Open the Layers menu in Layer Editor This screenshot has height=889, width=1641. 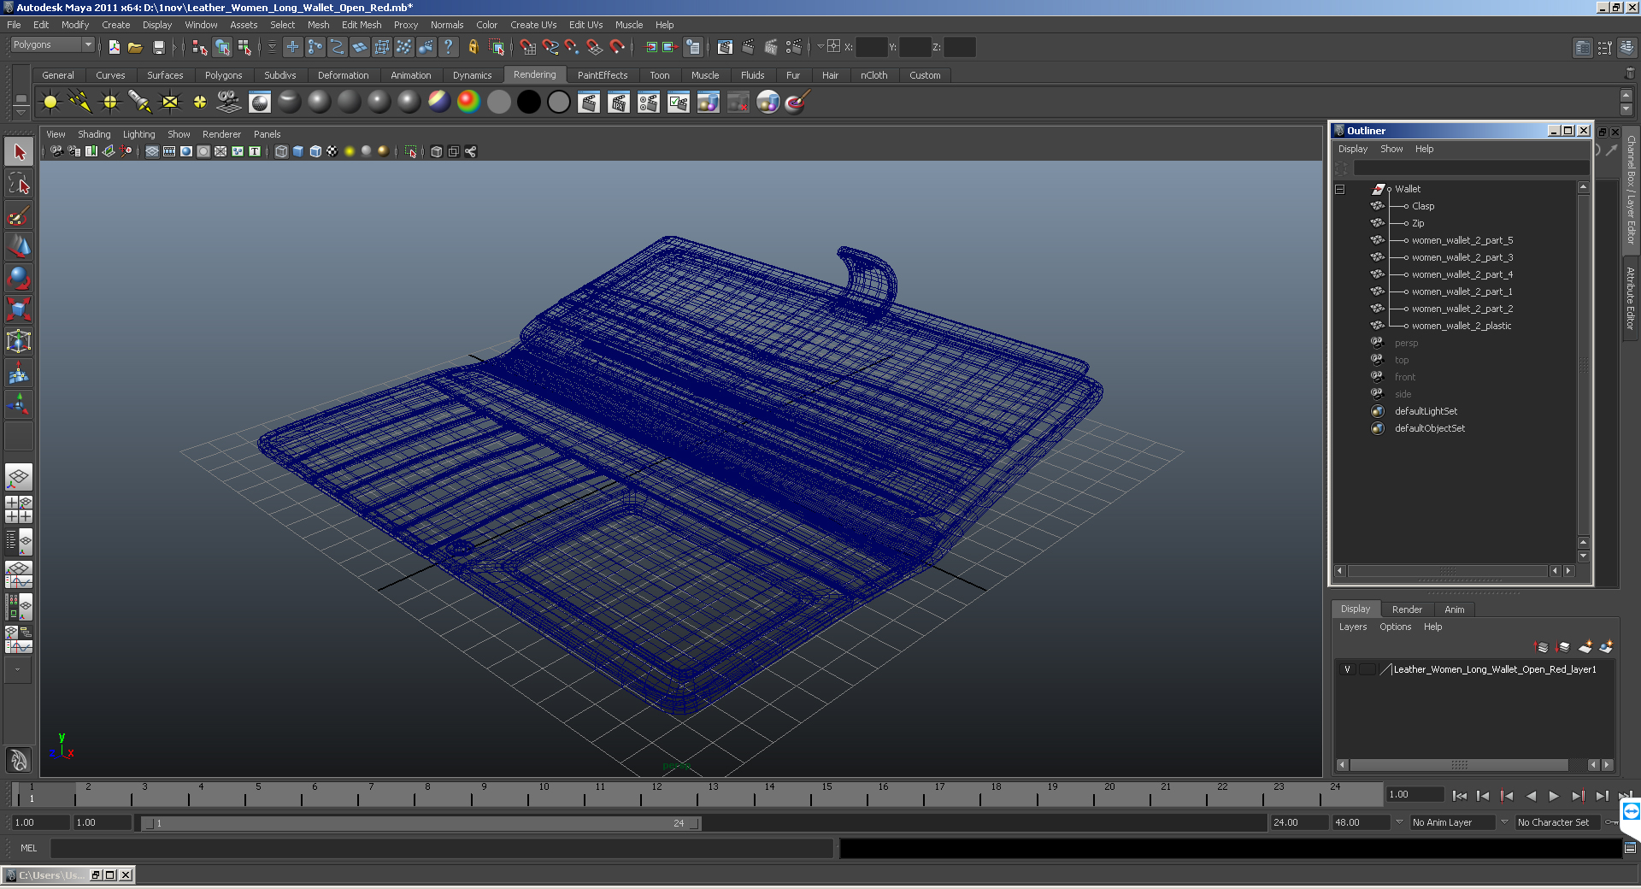click(x=1353, y=627)
